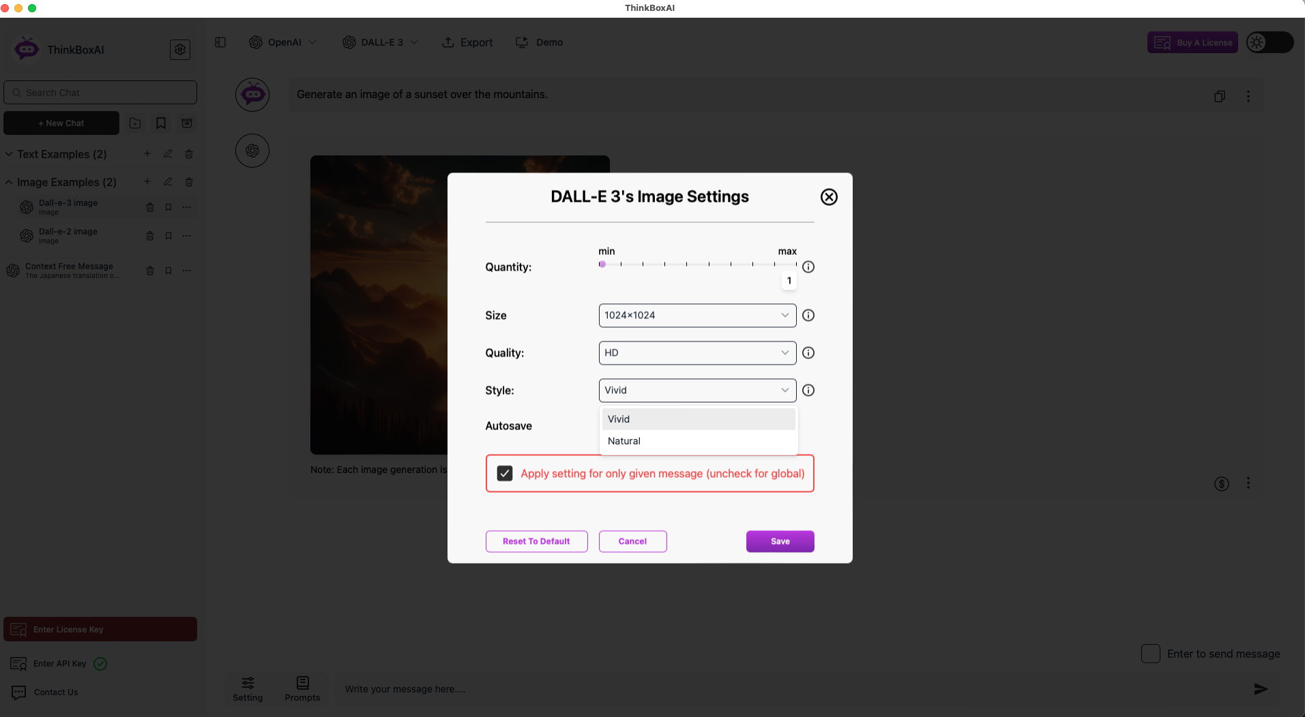1305x717 pixels.
Task: Add a chat to the Image Examples folder
Action: [147, 182]
